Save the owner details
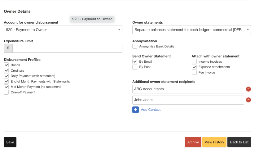This screenshot has height=153, width=259. [10, 142]
